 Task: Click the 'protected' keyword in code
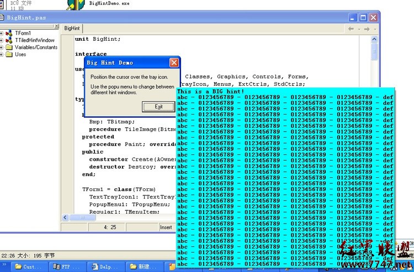point(98,137)
